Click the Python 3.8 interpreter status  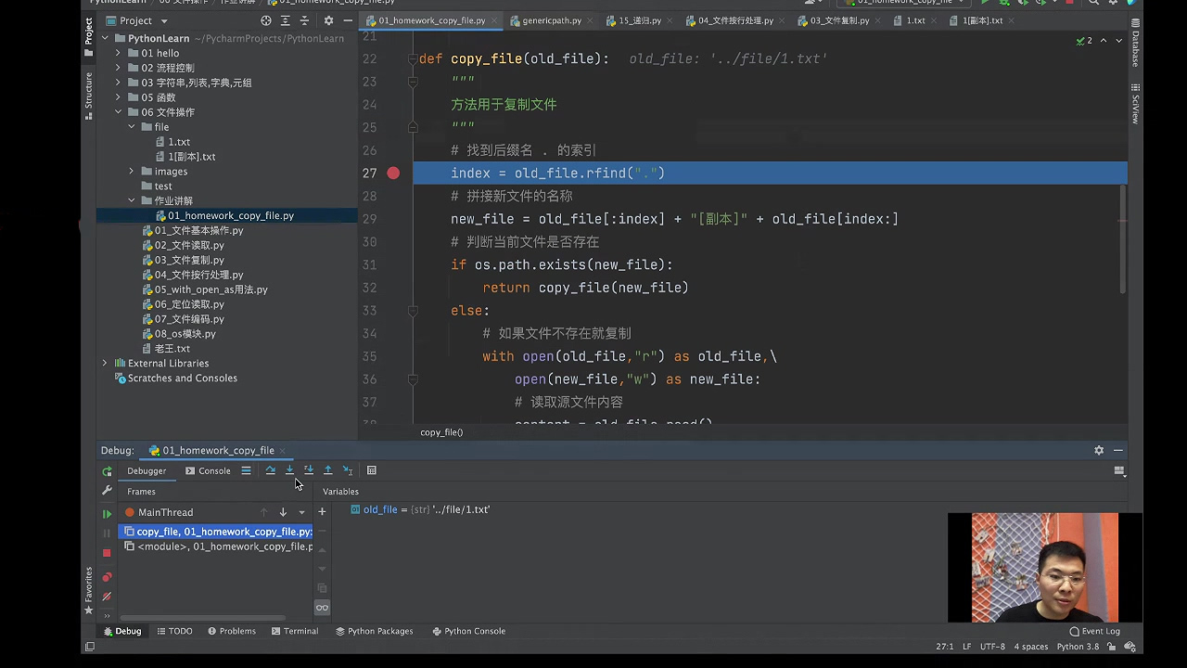pos(1078,647)
